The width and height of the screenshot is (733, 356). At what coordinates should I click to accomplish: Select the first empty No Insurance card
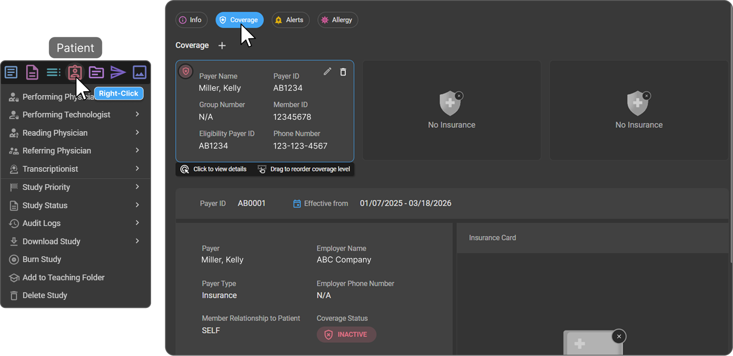click(451, 110)
